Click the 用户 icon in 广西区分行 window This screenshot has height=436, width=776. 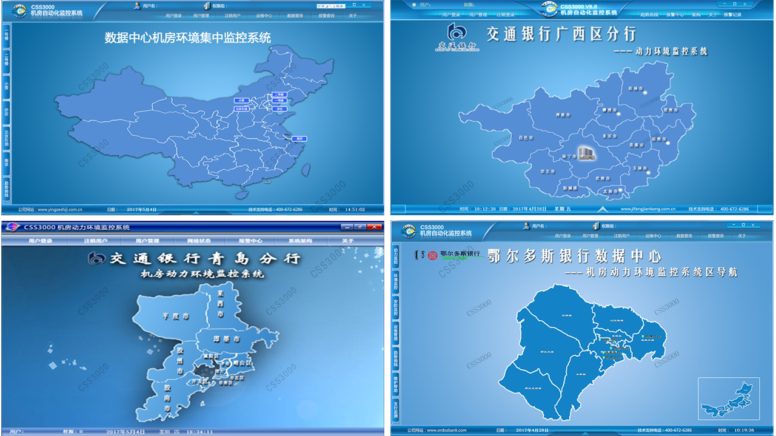415,5
